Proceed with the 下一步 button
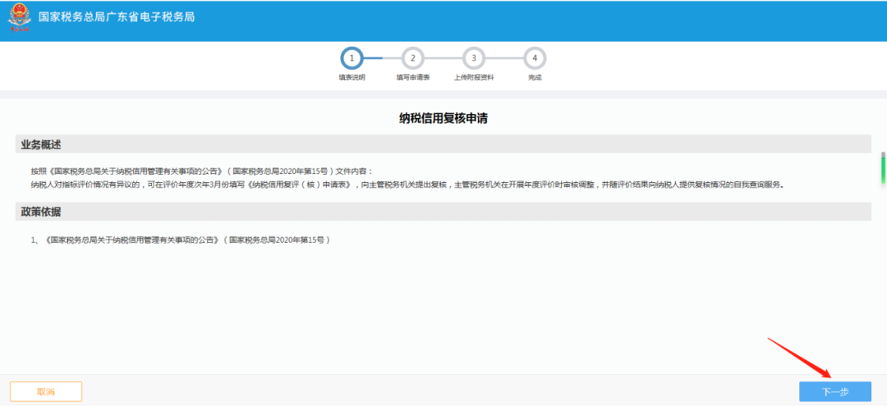The height and width of the screenshot is (406, 887). tap(835, 391)
